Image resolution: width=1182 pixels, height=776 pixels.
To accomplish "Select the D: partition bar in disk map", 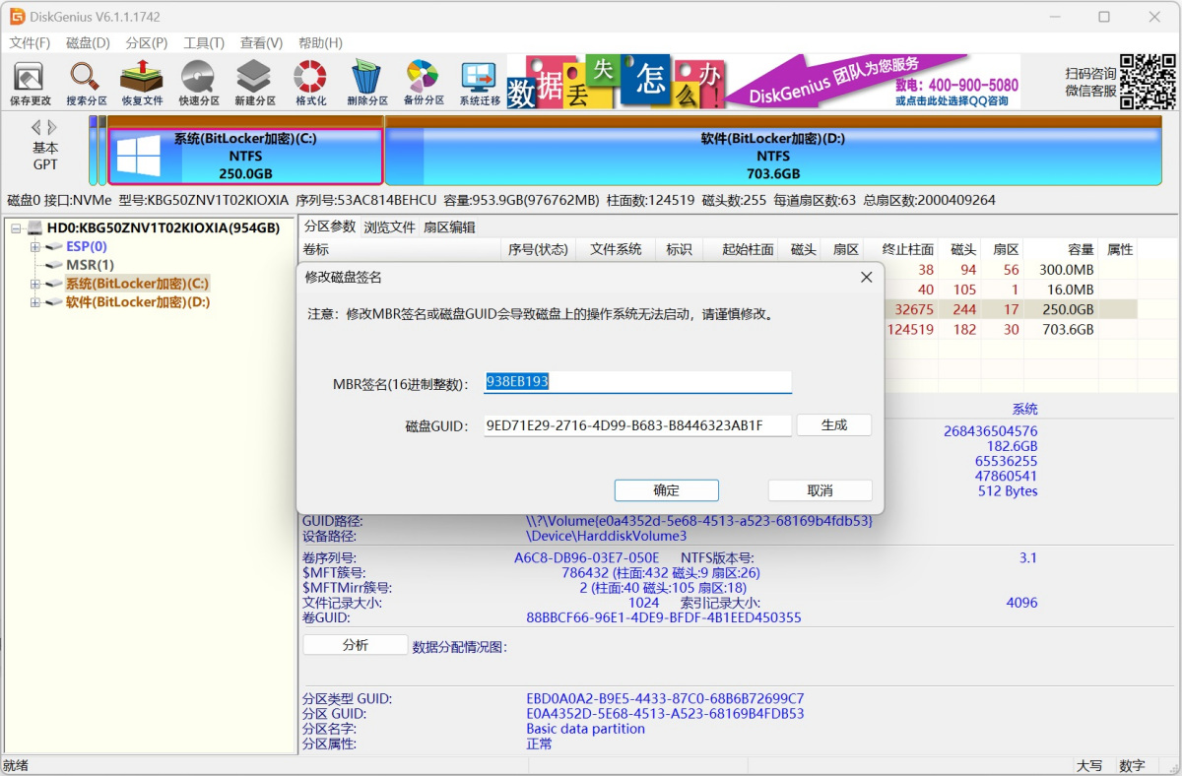I will coord(773,156).
